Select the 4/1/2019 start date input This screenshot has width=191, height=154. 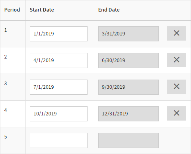(x=58, y=60)
